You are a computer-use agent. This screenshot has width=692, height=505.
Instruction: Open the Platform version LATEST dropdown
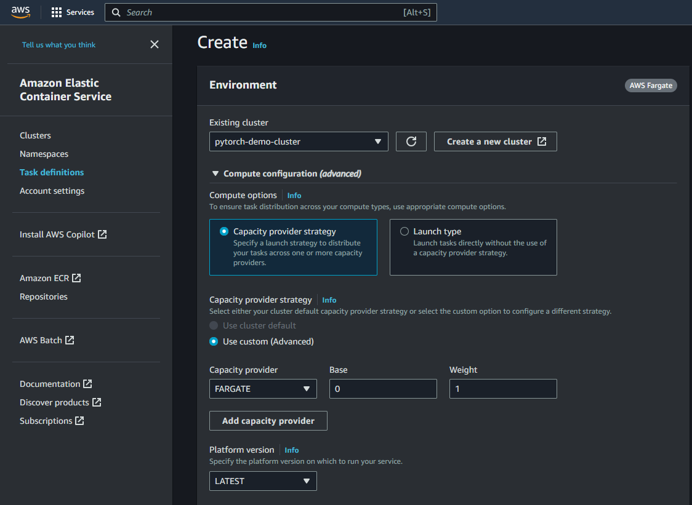click(x=263, y=481)
